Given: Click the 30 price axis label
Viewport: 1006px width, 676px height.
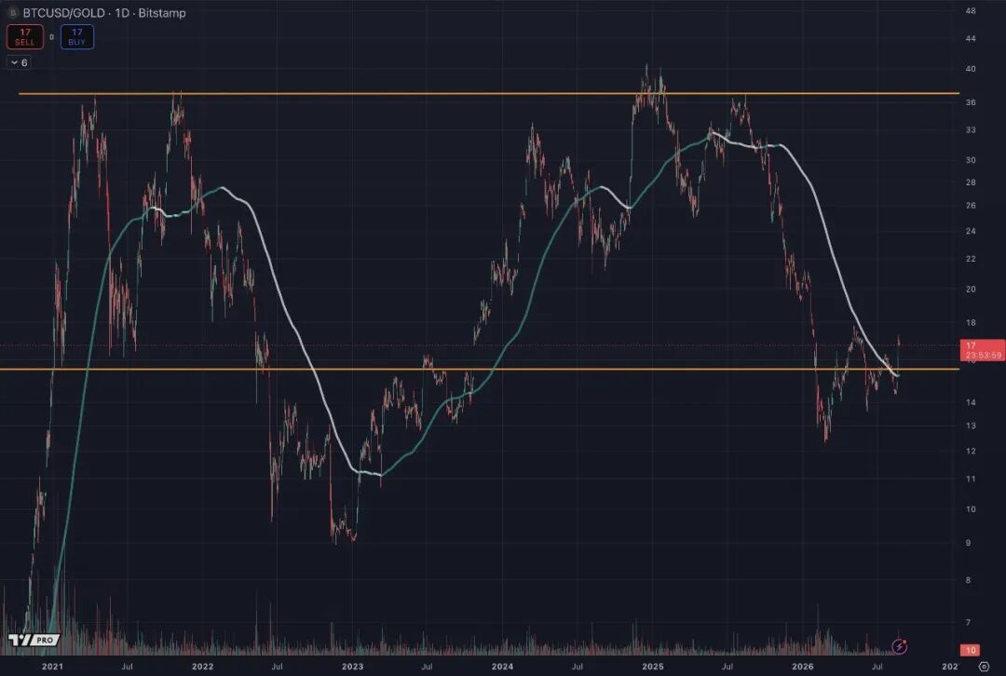Looking at the screenshot, I should pos(971,160).
